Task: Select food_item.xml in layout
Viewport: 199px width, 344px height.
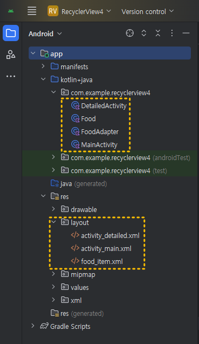Action: (x=102, y=261)
